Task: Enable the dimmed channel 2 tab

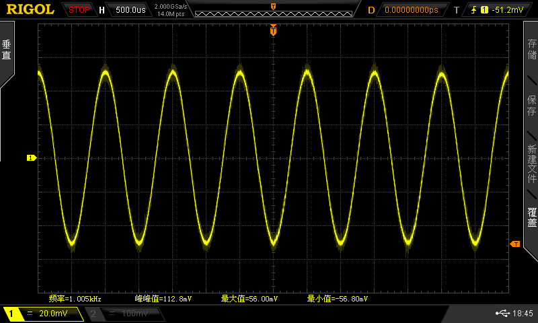Action: (x=93, y=314)
